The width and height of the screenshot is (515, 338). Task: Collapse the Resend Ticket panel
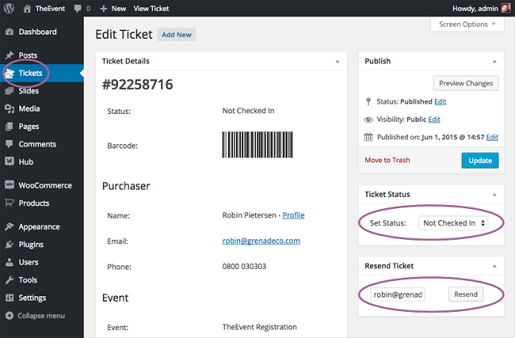[494, 266]
